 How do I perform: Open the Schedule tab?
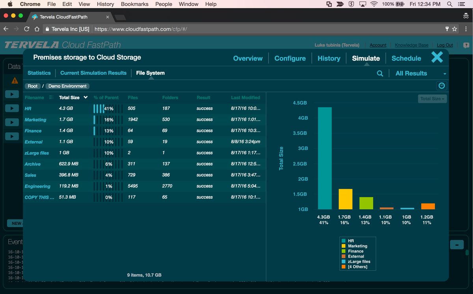[x=406, y=58]
